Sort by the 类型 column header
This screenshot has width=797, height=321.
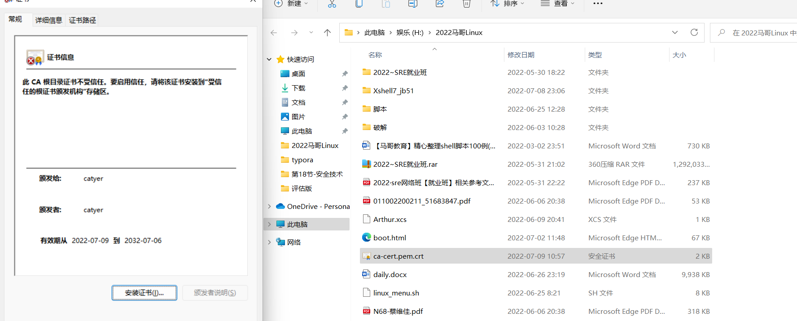click(595, 55)
